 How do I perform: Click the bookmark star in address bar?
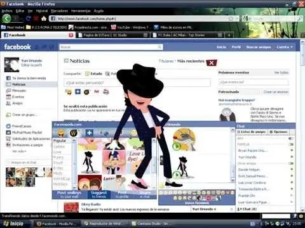tap(231, 18)
